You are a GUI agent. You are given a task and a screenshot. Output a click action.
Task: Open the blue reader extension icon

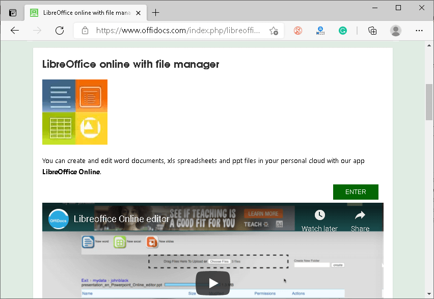[x=320, y=31]
